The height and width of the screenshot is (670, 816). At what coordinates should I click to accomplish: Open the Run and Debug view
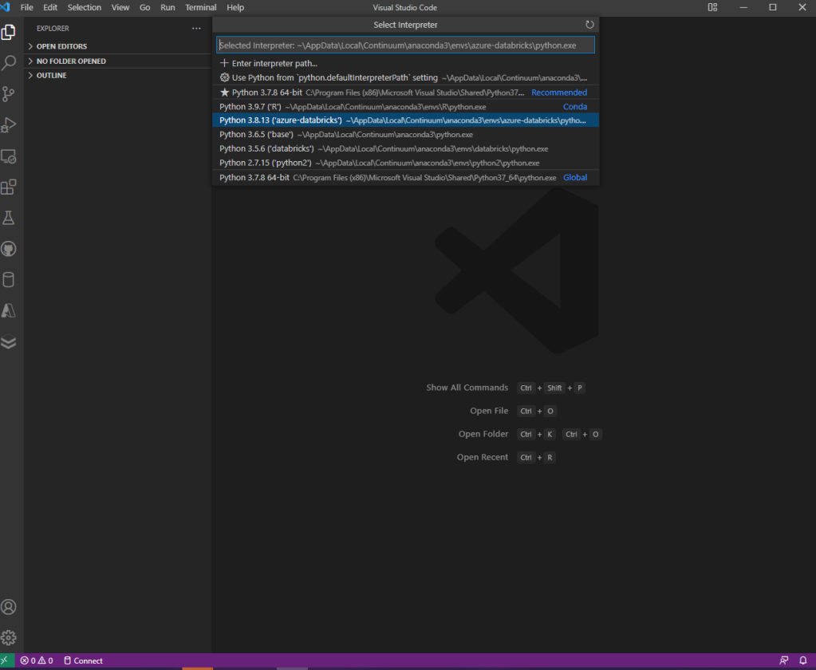pyautogui.click(x=9, y=124)
